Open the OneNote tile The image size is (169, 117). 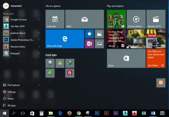pos(90,44)
